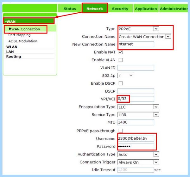190x177 pixels.
Task: Expand the Routing section
Action: [x=14, y=57]
